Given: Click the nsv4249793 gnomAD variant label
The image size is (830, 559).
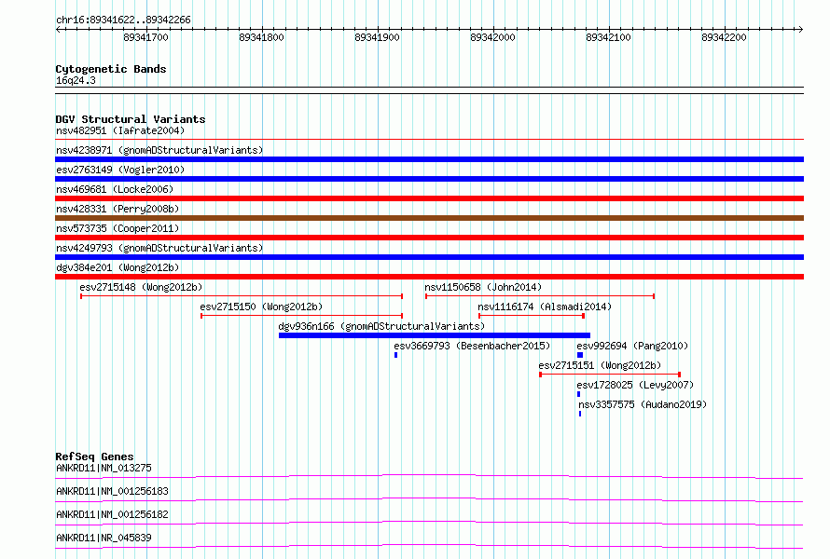Looking at the screenshot, I should click(x=159, y=248).
